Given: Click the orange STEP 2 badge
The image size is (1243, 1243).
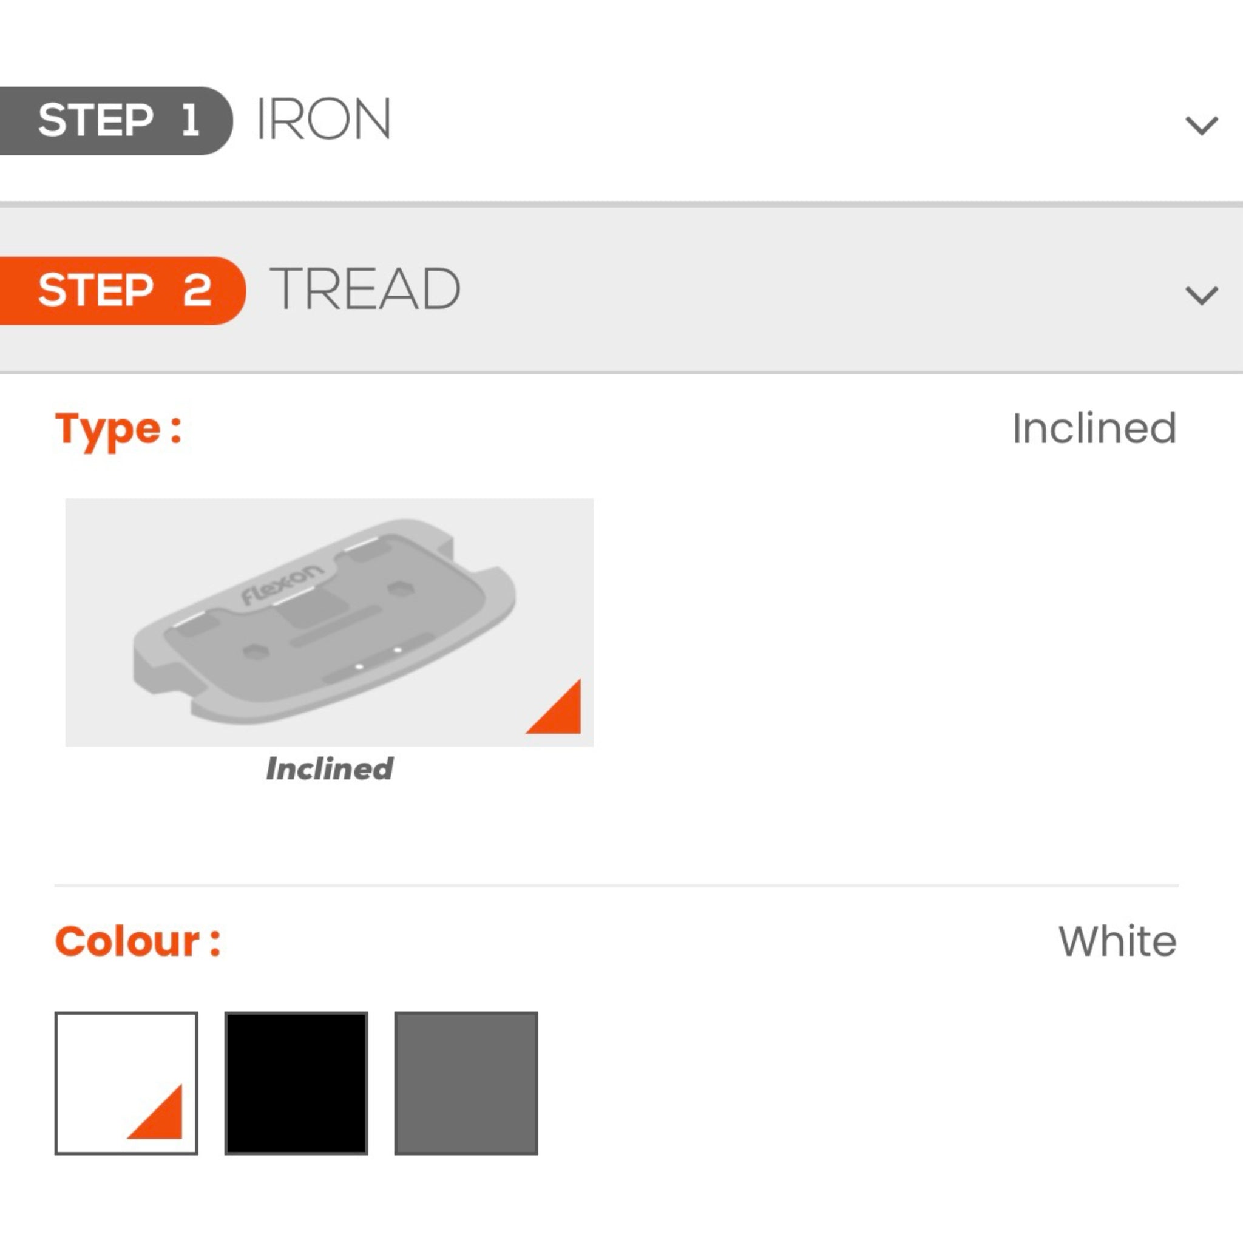Looking at the screenshot, I should pos(122,290).
